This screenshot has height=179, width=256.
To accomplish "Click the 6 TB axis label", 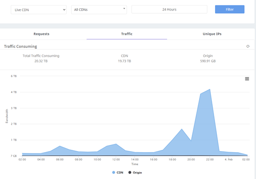I will tap(14, 76).
